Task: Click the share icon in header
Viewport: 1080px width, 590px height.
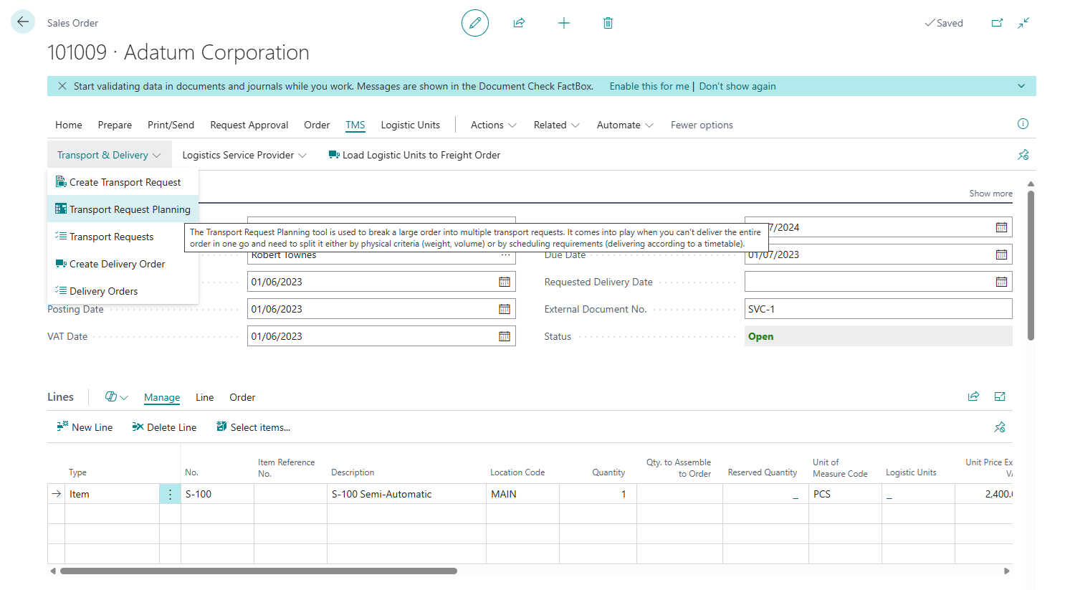Action: [x=519, y=23]
